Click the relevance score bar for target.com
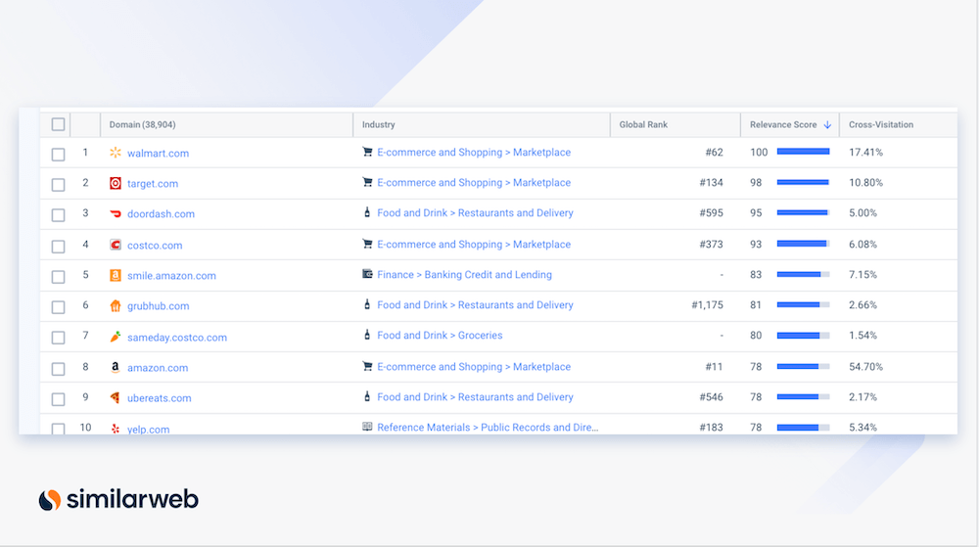This screenshot has width=979, height=547. click(803, 183)
